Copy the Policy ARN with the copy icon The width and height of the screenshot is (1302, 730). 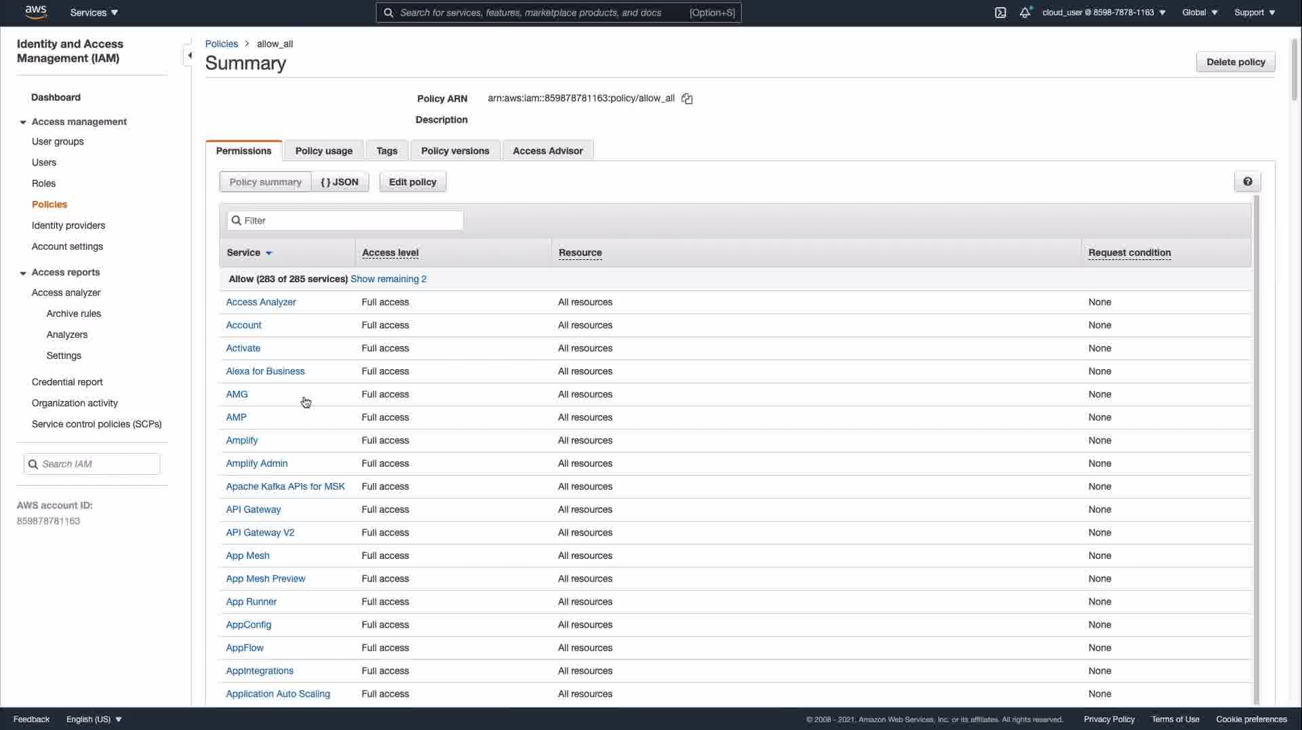click(687, 99)
